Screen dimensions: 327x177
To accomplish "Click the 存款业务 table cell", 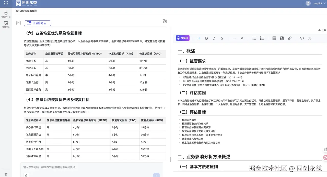I will pos(34,61).
